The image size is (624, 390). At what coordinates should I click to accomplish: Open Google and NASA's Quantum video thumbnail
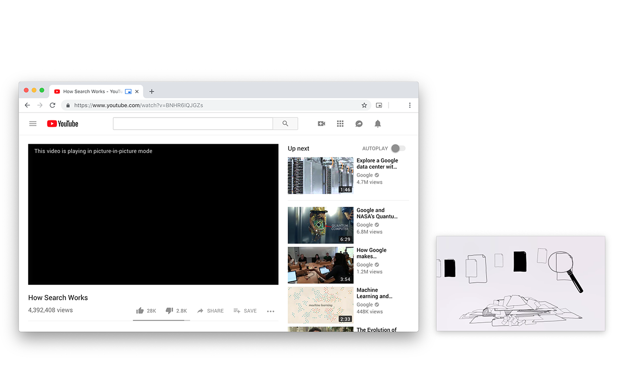point(321,225)
